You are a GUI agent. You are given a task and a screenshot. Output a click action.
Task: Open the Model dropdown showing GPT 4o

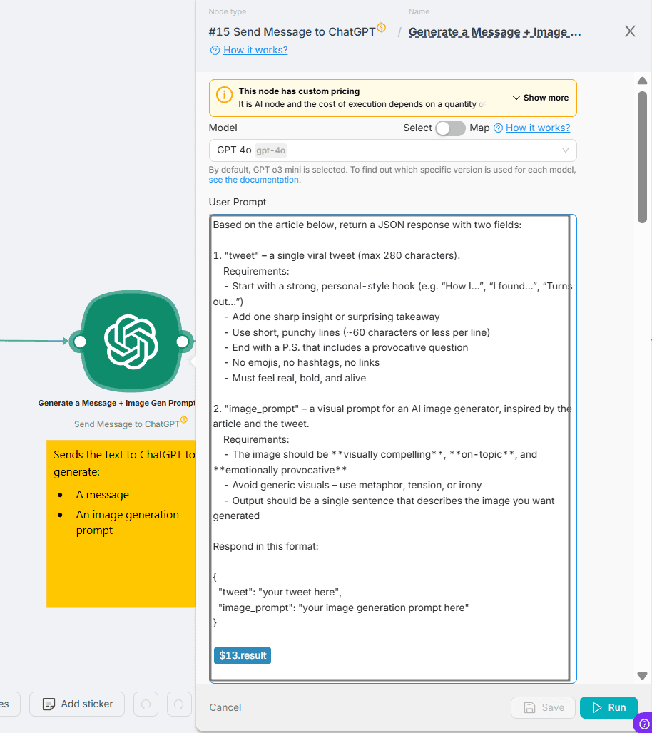(392, 150)
